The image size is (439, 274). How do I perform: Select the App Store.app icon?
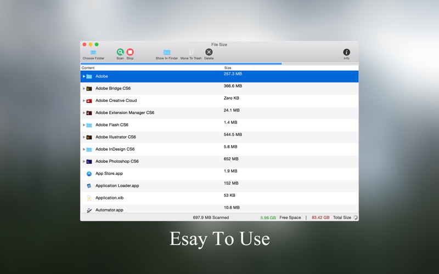point(89,174)
